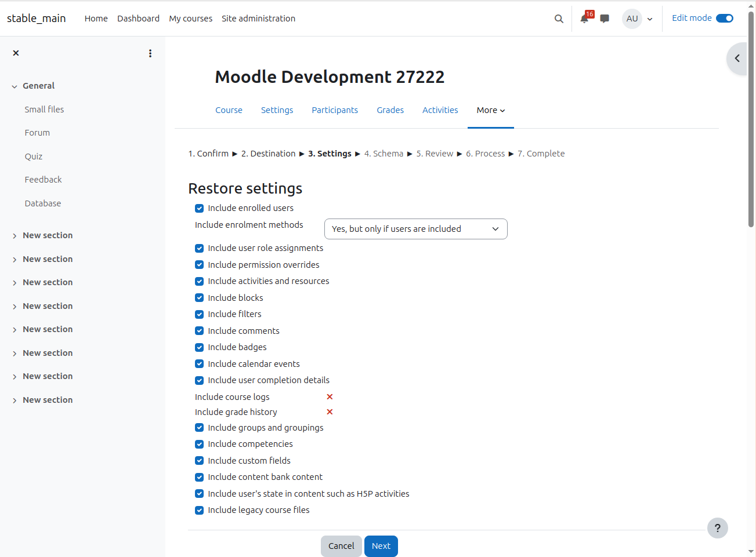This screenshot has width=756, height=557.
Task: Close the course index drawer
Action: pyautogui.click(x=16, y=53)
